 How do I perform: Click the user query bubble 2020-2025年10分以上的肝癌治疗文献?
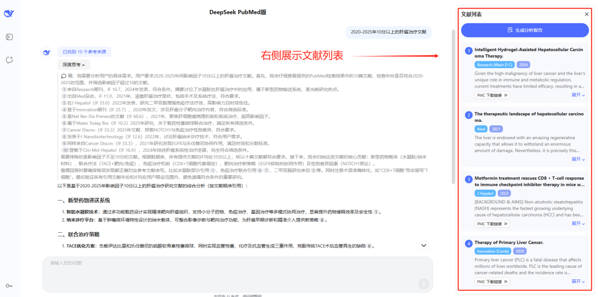tap(388, 33)
